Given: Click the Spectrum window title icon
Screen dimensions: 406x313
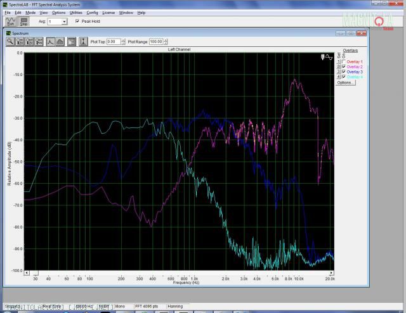Looking at the screenshot, I should [8, 34].
